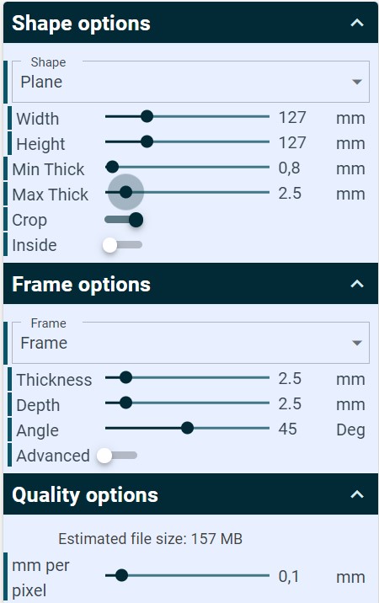The width and height of the screenshot is (379, 603).
Task: Click the Max Thick slider handle
Action: point(125,192)
